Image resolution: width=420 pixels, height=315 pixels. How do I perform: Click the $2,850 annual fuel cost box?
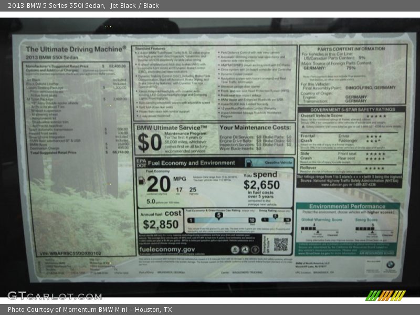160,220
